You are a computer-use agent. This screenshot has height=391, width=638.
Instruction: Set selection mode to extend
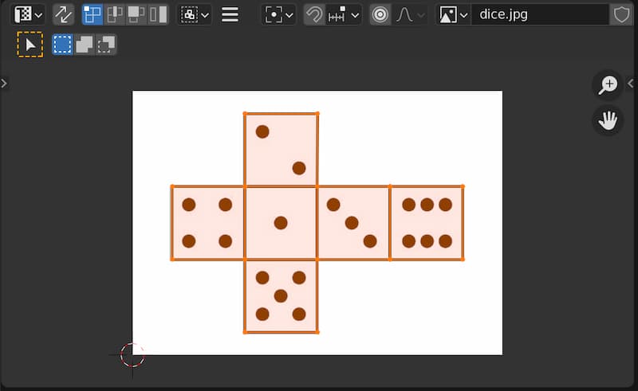click(x=85, y=45)
